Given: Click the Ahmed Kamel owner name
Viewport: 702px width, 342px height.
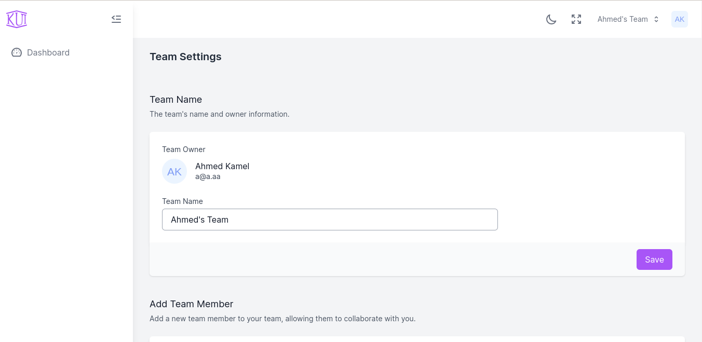Looking at the screenshot, I should (222, 166).
